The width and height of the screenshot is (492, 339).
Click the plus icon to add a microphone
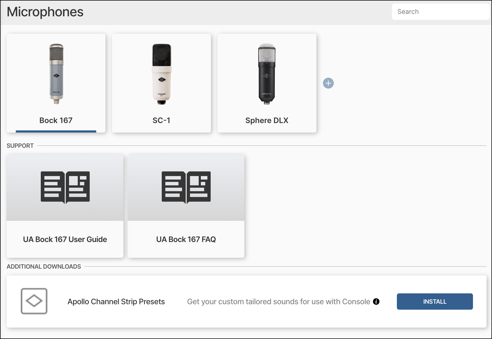coord(328,83)
